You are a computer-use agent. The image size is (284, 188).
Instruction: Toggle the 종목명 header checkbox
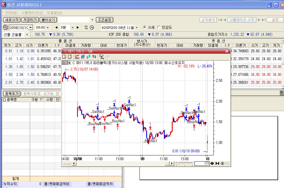(x=4, y=99)
